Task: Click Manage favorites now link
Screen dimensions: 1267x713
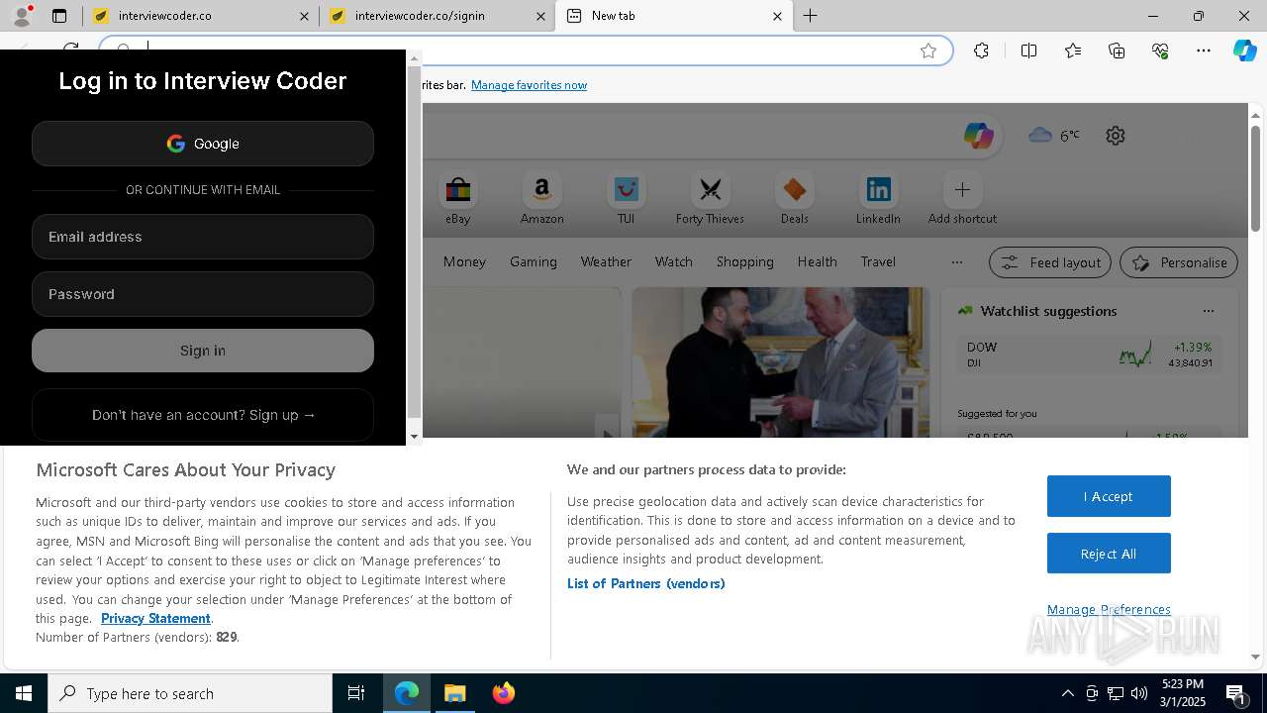Action: tap(529, 85)
